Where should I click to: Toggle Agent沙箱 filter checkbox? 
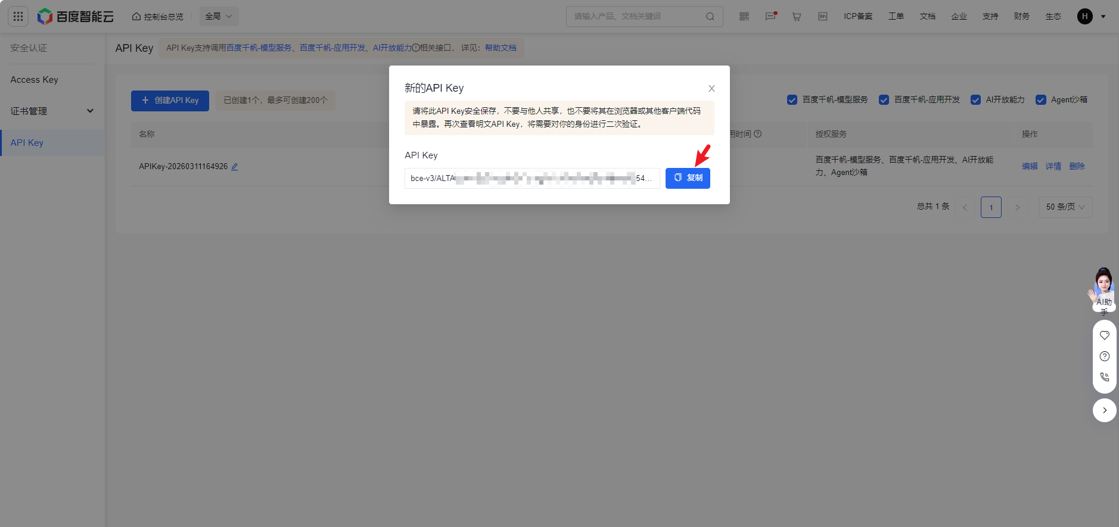1040,100
